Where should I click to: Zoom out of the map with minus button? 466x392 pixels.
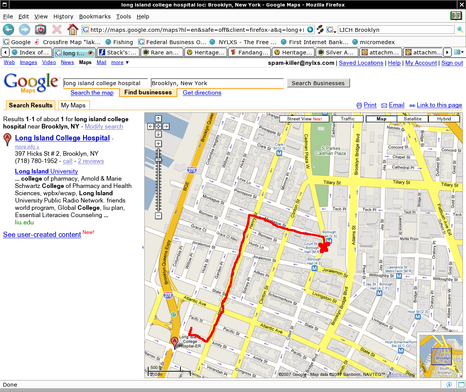click(x=158, y=216)
